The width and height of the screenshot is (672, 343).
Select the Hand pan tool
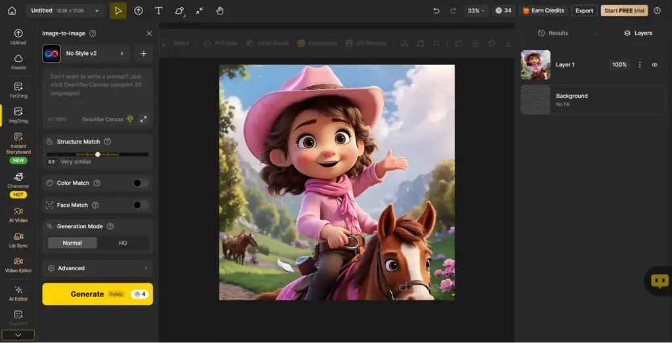(219, 10)
